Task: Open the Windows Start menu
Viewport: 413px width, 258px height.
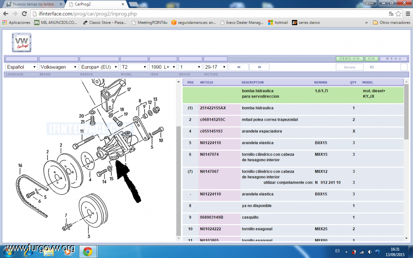Action: coord(9,251)
